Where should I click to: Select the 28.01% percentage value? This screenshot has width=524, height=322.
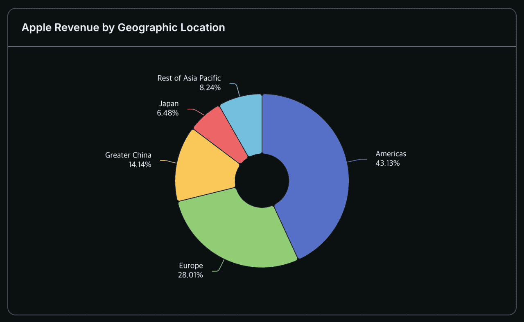190,275
